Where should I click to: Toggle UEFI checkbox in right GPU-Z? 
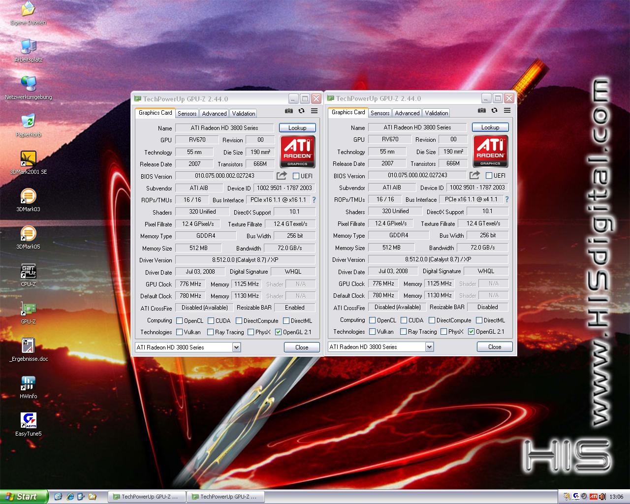tap(489, 175)
